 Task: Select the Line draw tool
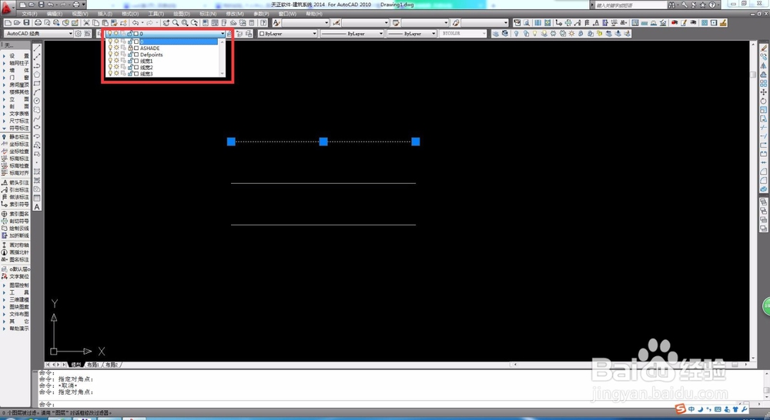[37, 48]
